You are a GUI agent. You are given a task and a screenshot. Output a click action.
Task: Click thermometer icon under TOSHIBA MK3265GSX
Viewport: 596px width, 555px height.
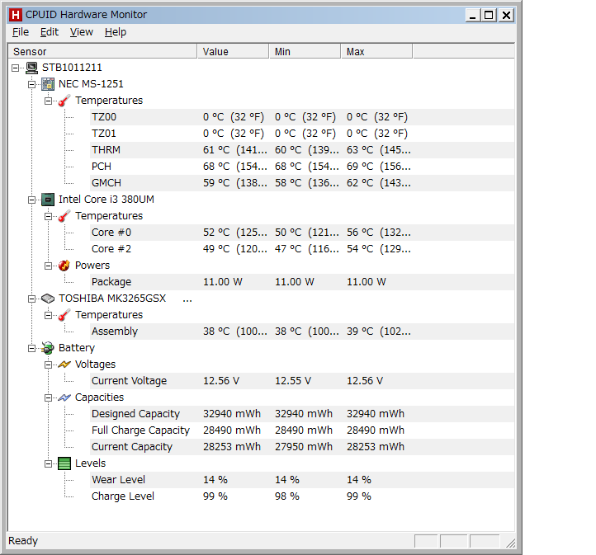pos(64,315)
